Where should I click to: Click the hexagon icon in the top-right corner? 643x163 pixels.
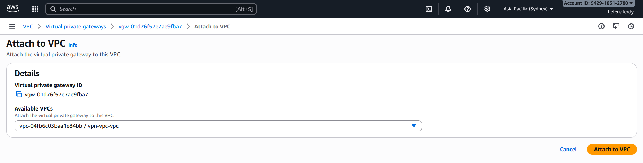pyautogui.click(x=631, y=26)
